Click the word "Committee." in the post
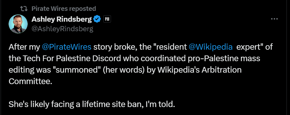 tap(31, 81)
